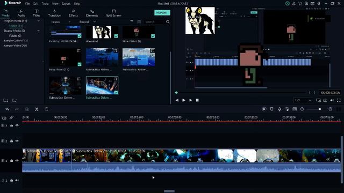The width and height of the screenshot is (344, 193).
Task: Step back to previous frame
Action: click(177, 100)
